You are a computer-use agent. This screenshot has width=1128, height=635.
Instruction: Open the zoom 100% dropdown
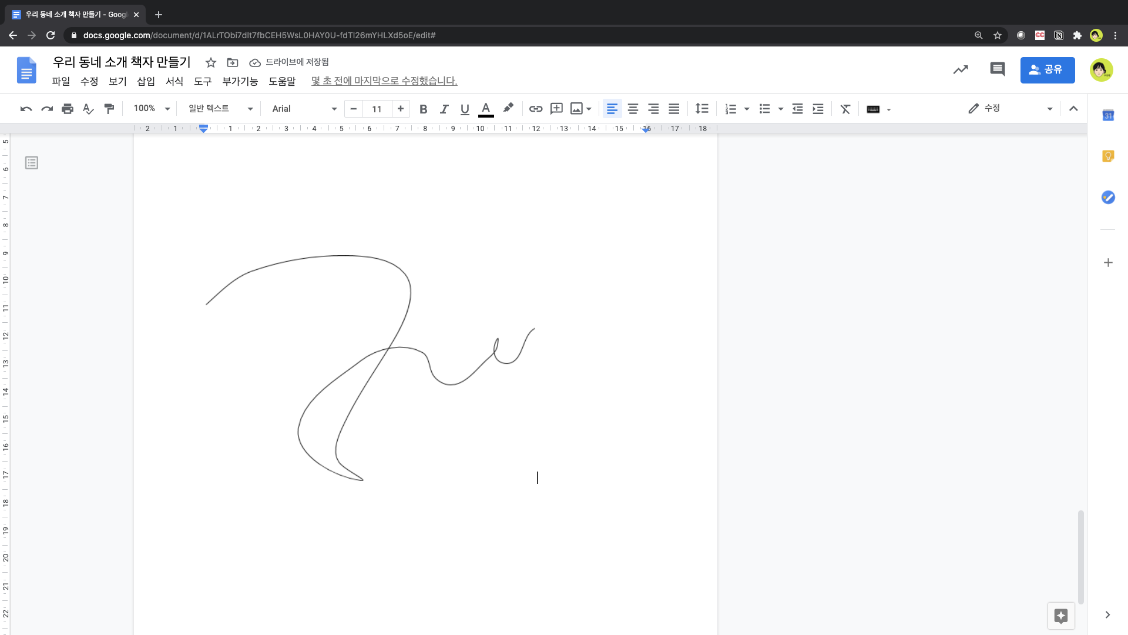pos(152,109)
